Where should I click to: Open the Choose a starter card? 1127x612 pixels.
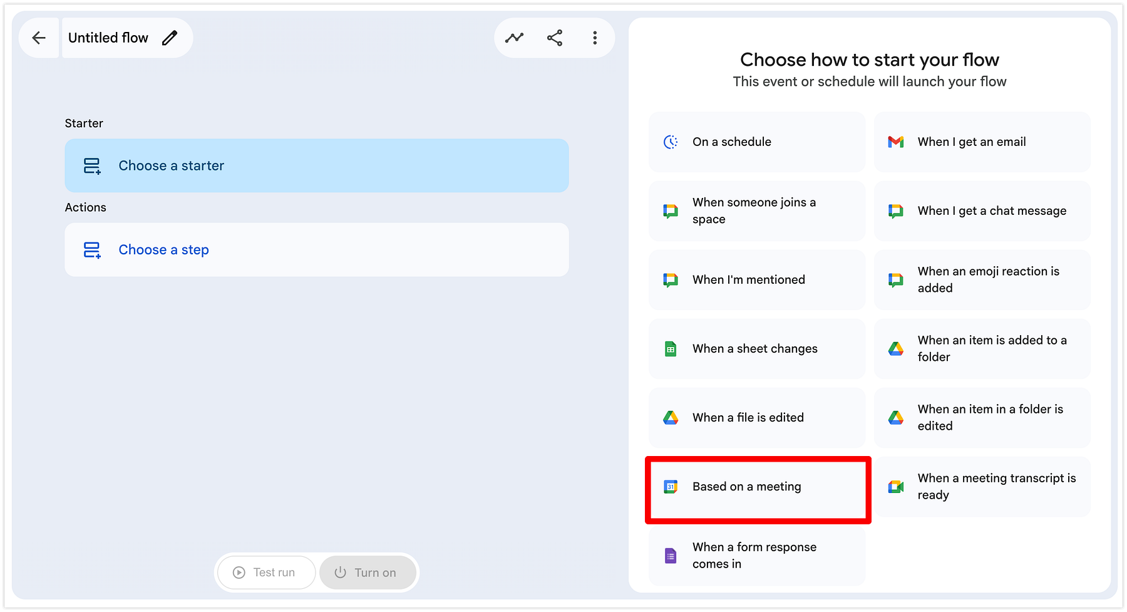pyautogui.click(x=317, y=166)
